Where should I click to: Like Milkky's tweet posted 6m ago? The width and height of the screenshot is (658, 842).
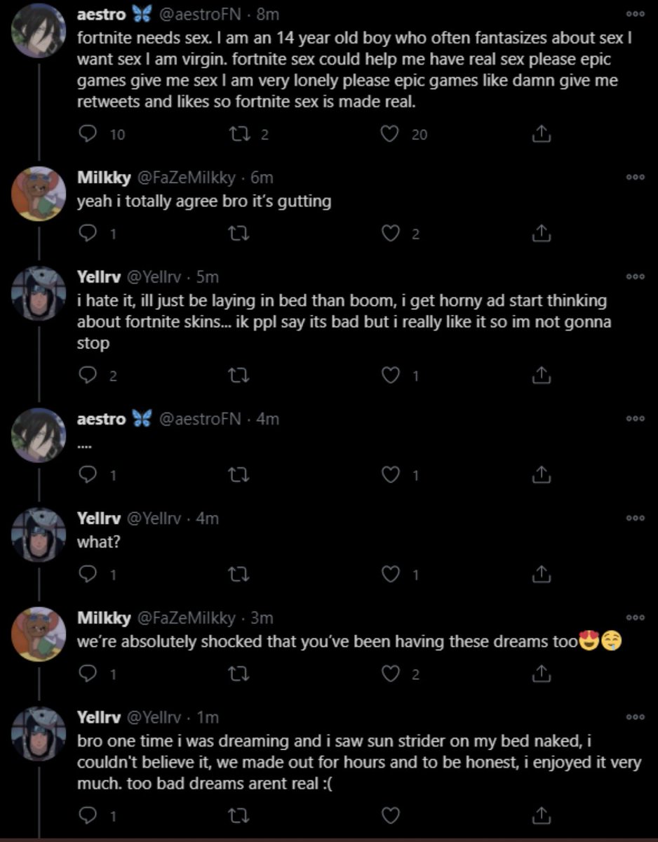(x=389, y=234)
